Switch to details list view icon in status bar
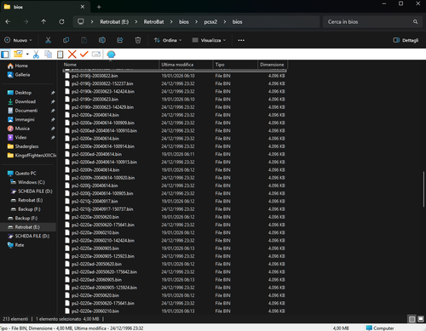 click(412, 319)
